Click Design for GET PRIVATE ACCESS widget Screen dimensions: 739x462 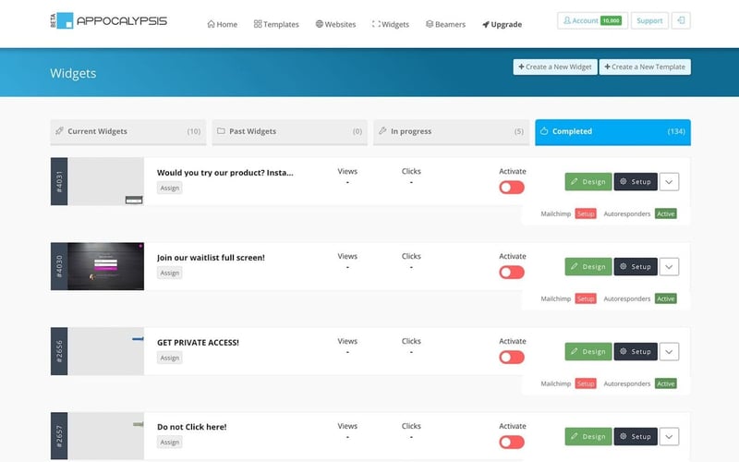[x=588, y=352]
